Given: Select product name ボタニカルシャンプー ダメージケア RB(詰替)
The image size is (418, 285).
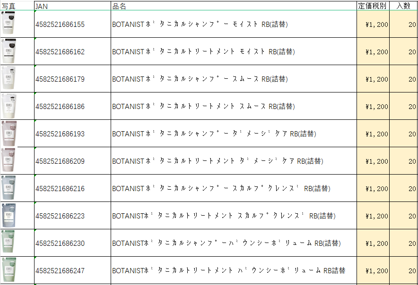Looking at the screenshot, I should 234,134.
